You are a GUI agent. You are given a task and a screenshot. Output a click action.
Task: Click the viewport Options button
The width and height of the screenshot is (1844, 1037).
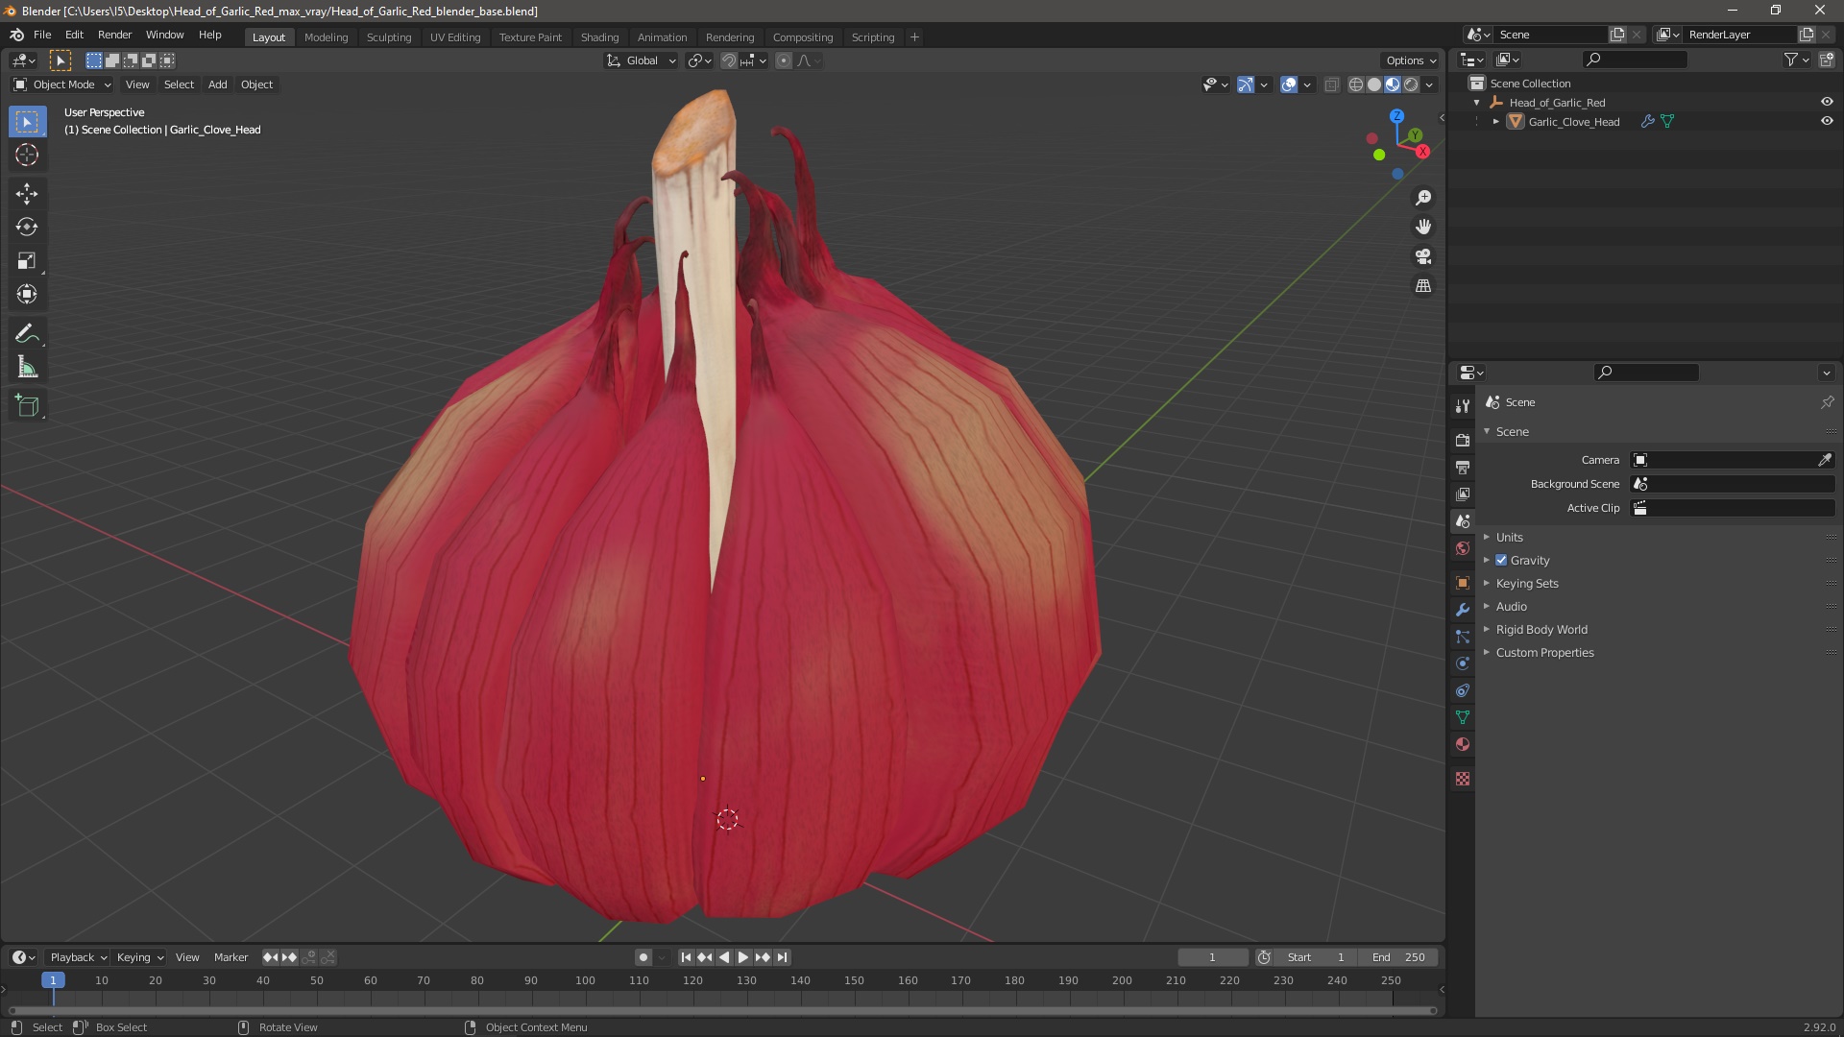tap(1410, 60)
